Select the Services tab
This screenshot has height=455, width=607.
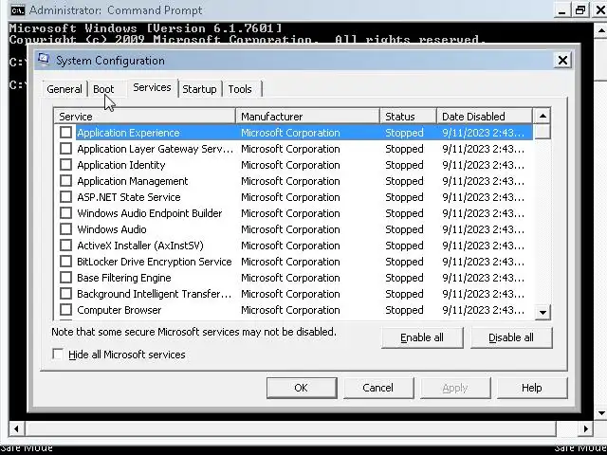(x=152, y=87)
